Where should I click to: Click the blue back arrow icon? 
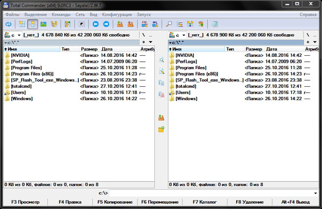[x=96, y=24]
